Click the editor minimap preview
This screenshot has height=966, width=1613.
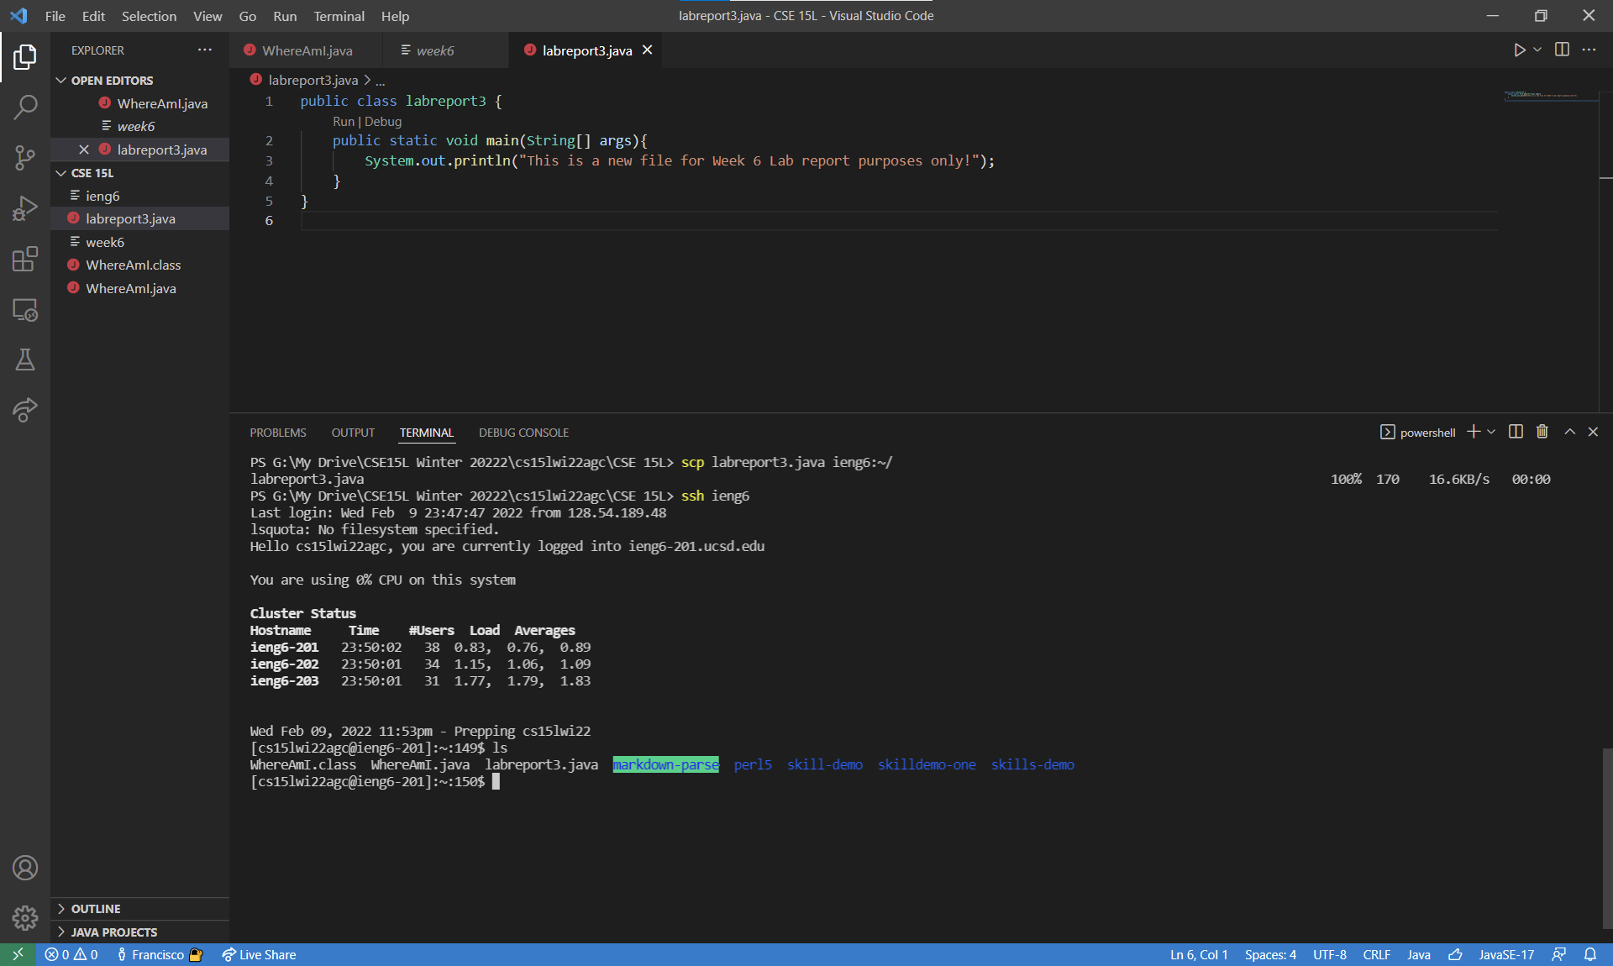[x=1550, y=96]
